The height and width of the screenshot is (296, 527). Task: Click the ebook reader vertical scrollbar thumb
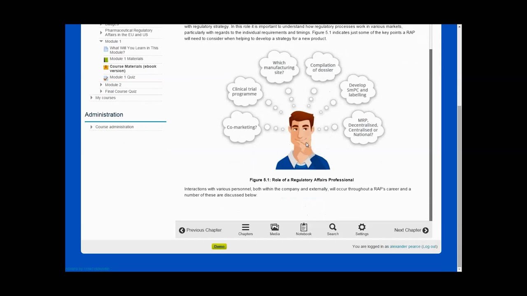point(431,135)
